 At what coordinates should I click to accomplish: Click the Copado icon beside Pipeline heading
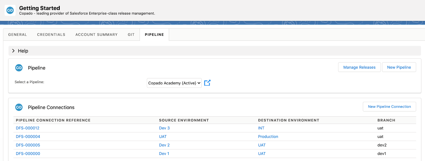point(19,68)
